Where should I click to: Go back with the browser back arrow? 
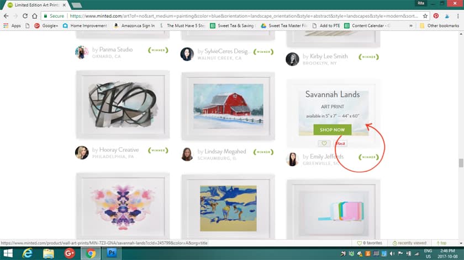coord(6,16)
